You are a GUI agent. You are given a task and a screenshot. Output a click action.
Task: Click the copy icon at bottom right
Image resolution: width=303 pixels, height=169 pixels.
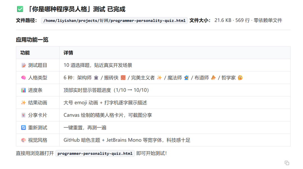[287, 163]
